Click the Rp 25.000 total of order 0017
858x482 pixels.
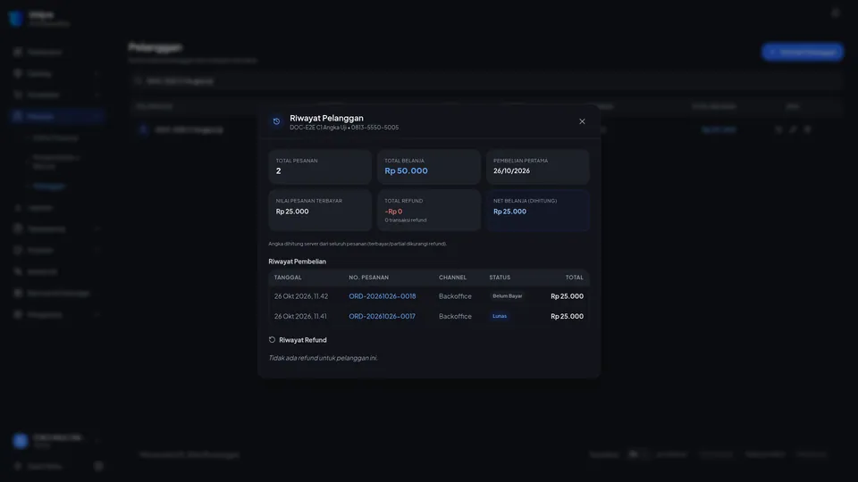(x=567, y=316)
